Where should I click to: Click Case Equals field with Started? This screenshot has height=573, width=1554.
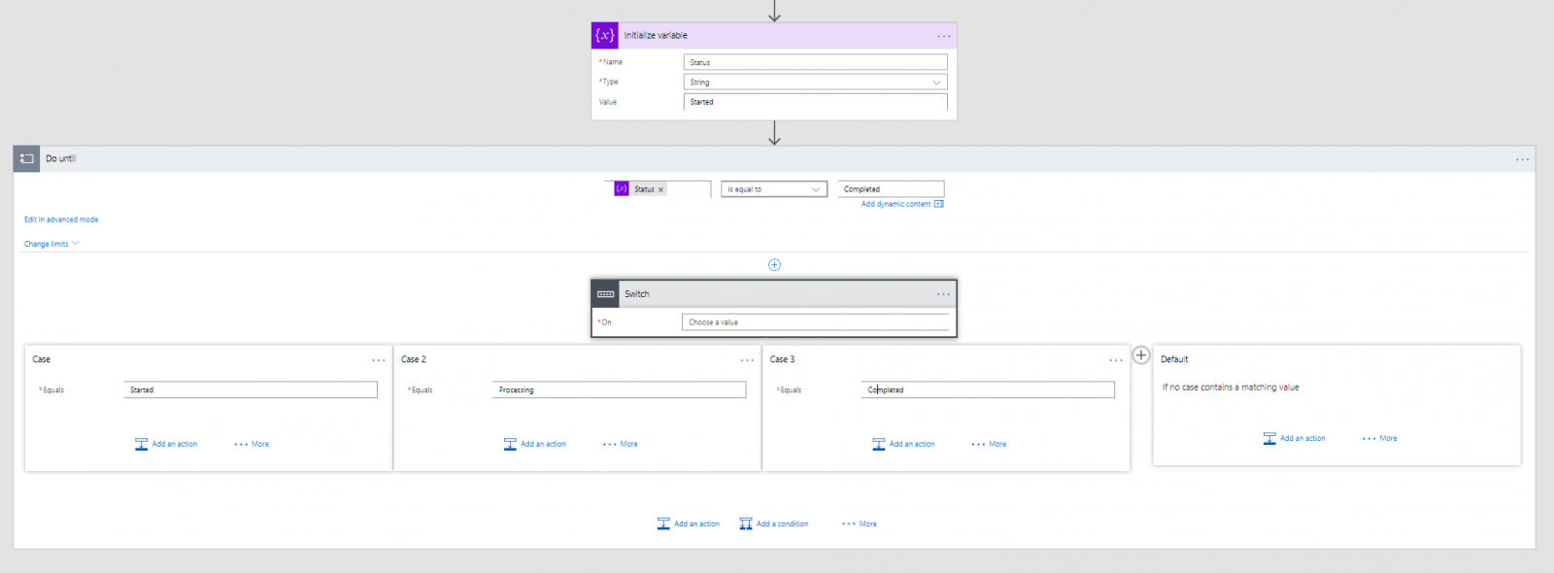point(251,390)
